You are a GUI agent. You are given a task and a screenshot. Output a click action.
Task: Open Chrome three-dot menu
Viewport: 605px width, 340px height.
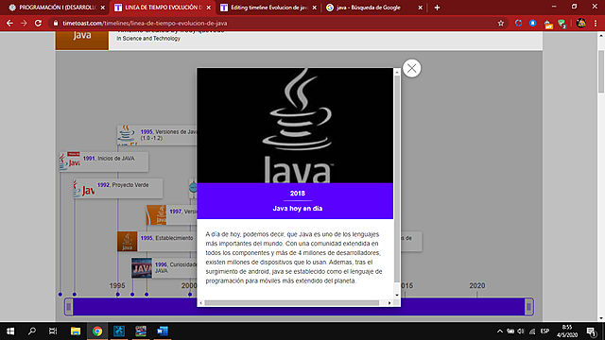coord(596,23)
